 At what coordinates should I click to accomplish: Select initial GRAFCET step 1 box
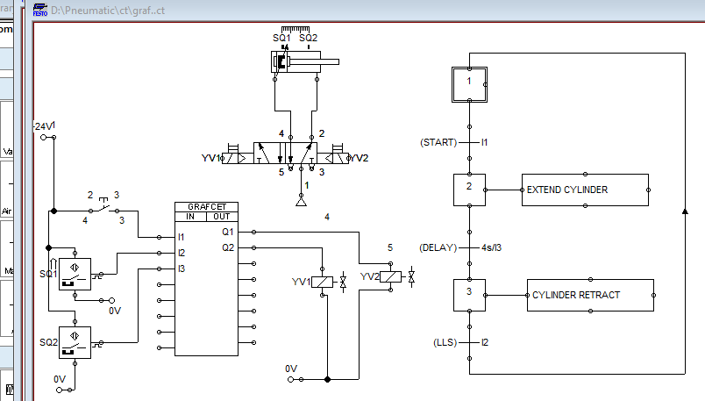point(469,82)
